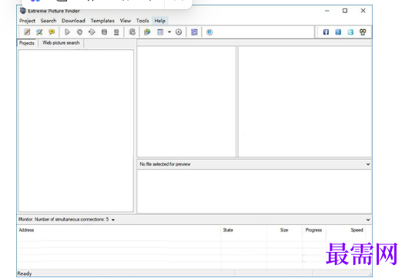Open the Templates menu
The width and height of the screenshot is (412, 278).
click(x=102, y=21)
